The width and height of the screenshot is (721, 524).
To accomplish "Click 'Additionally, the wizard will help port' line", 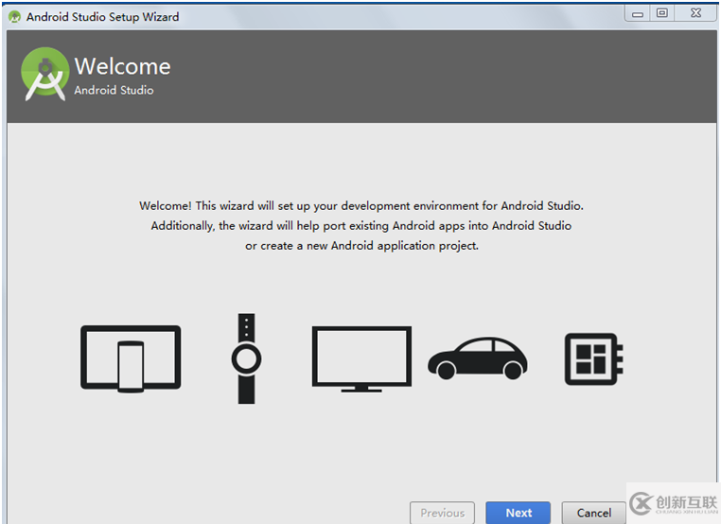I will 361,226.
